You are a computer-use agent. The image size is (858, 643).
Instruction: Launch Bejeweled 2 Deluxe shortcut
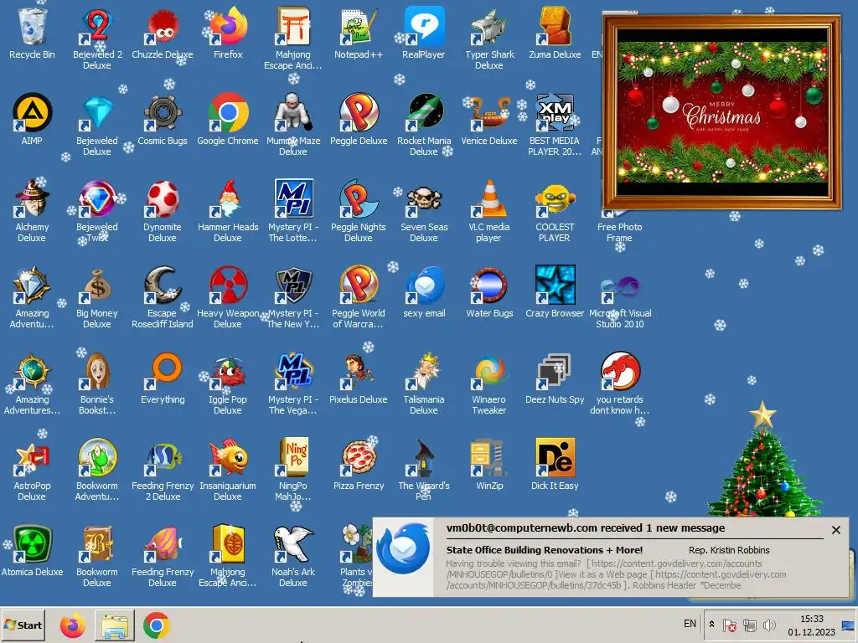click(x=97, y=39)
